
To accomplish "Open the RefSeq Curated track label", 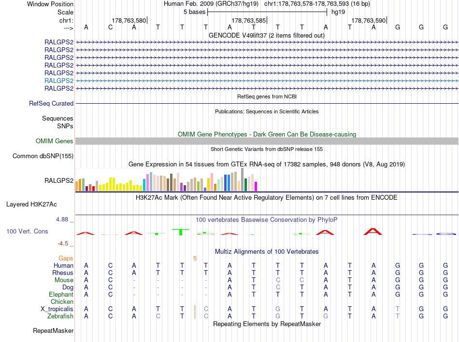I will tap(51, 104).
